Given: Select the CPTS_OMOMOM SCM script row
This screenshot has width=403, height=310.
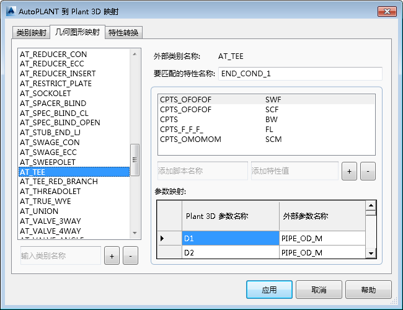Looking at the screenshot, I should pyautogui.click(x=267, y=139).
